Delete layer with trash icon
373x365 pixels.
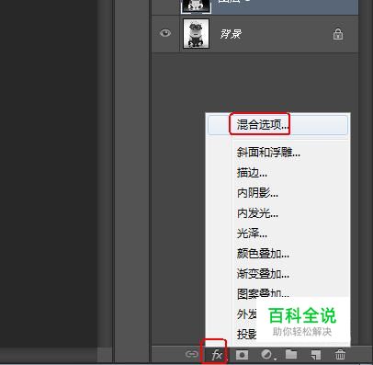(x=340, y=355)
